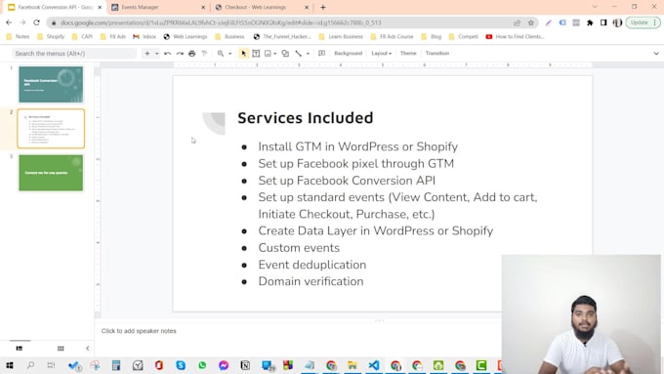Insert a text box

(x=256, y=54)
